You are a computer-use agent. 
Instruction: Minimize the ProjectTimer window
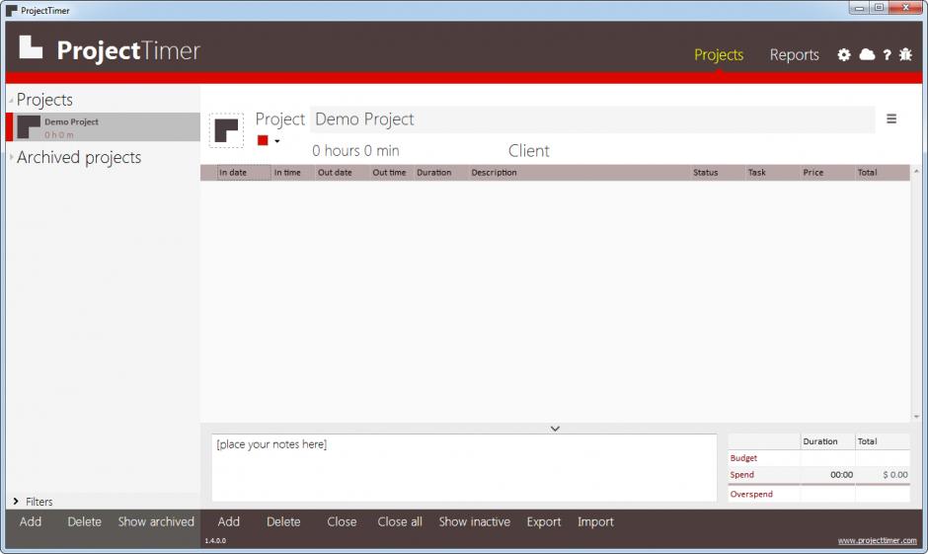(859, 8)
